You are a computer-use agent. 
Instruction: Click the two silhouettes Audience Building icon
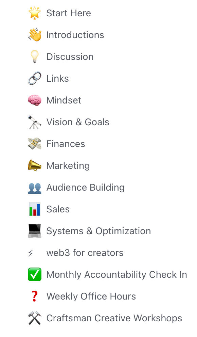[x=35, y=188]
